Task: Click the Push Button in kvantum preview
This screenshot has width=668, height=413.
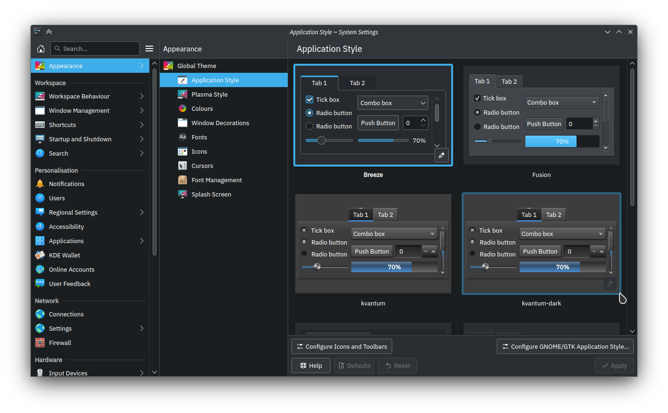Action: coord(372,251)
